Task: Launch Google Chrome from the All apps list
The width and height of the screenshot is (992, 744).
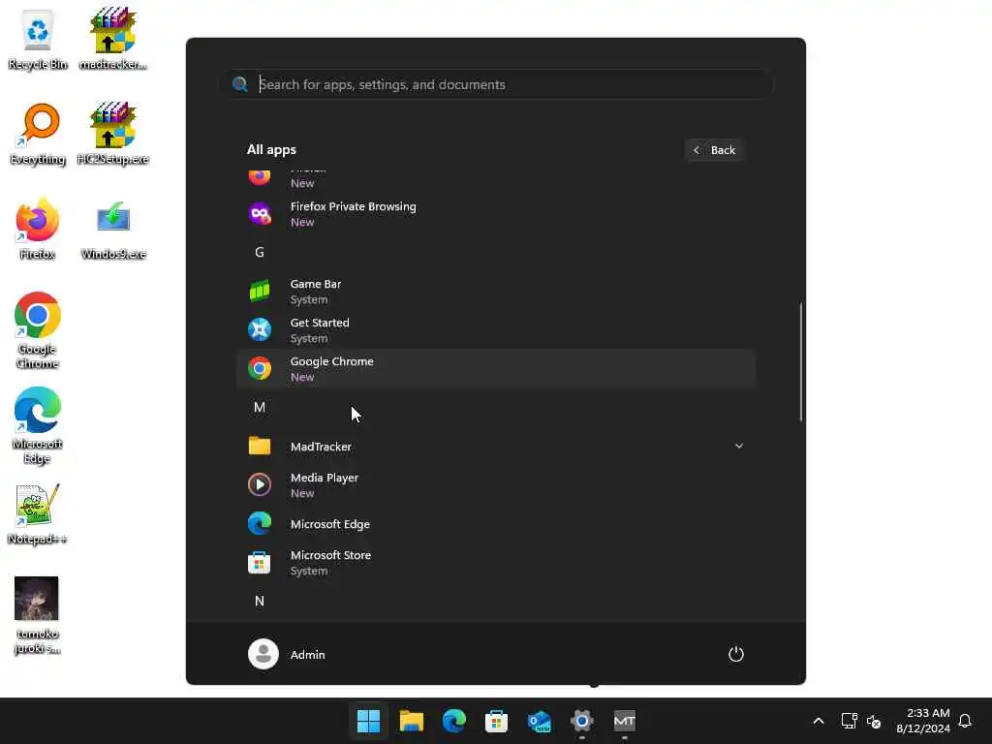Action: coord(496,369)
